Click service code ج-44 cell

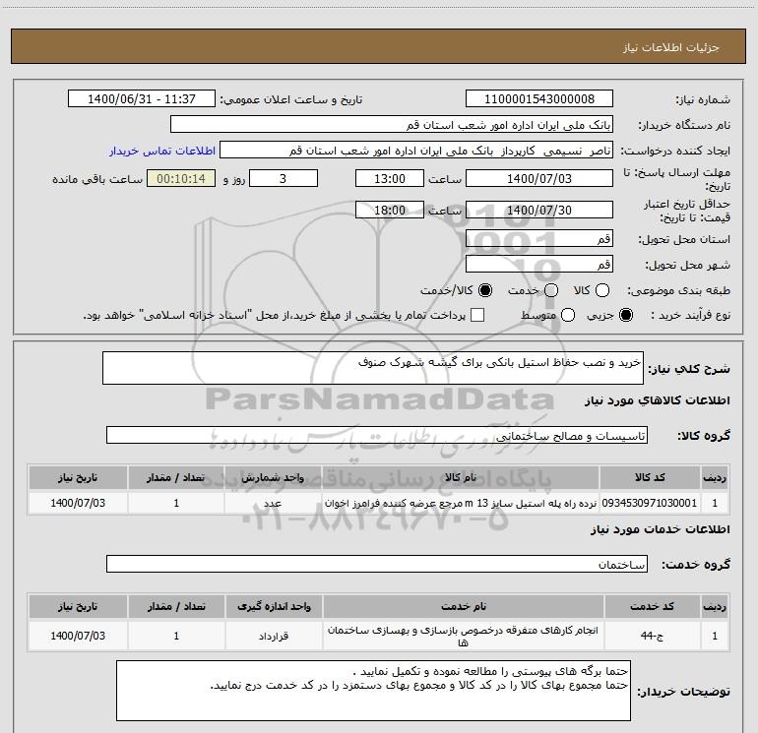652,636
